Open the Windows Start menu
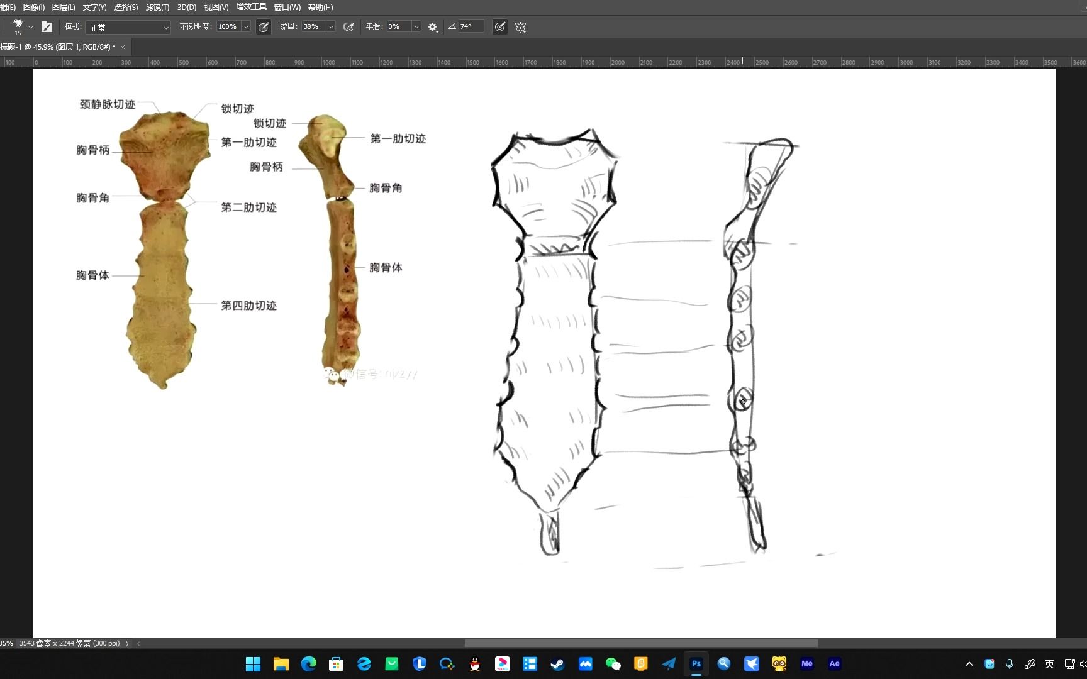Screen dimensions: 1087x679 254,664
